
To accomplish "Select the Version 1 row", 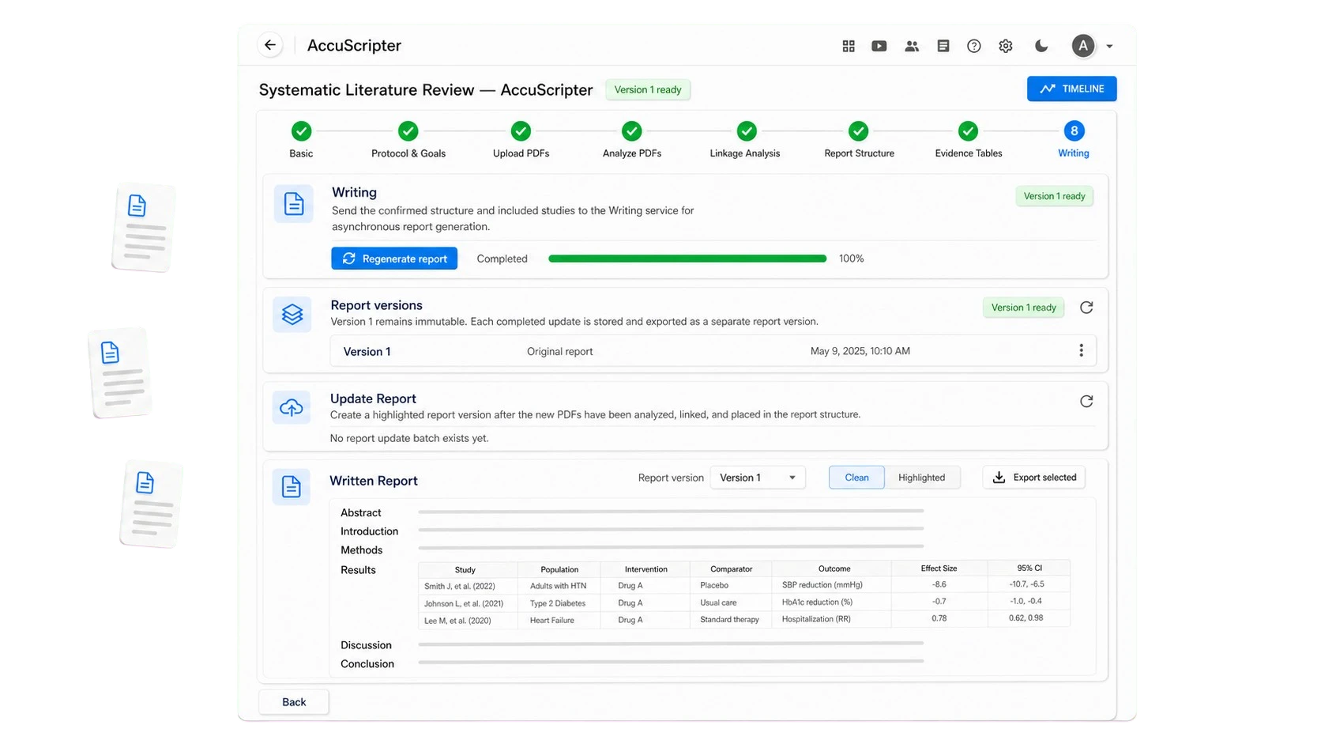I will [x=713, y=351].
